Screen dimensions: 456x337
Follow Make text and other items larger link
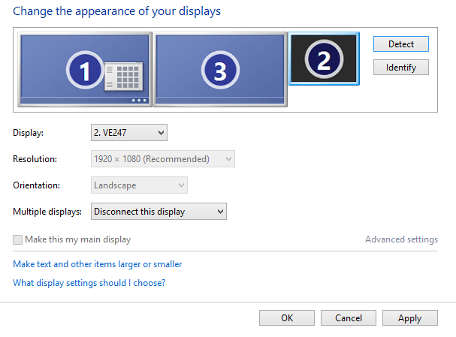pos(98,264)
